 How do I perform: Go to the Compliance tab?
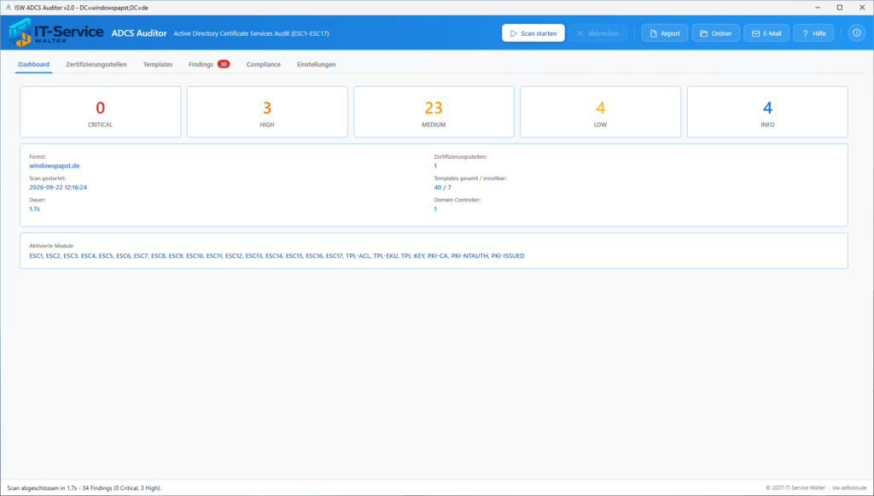[x=263, y=65]
